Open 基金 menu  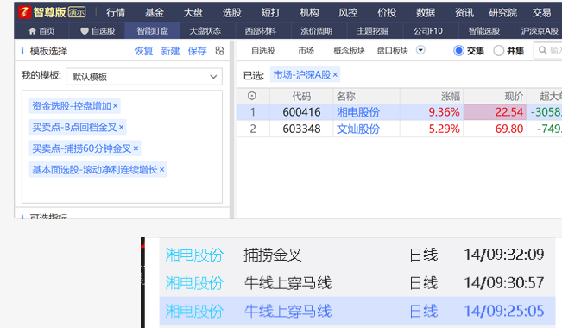155,13
